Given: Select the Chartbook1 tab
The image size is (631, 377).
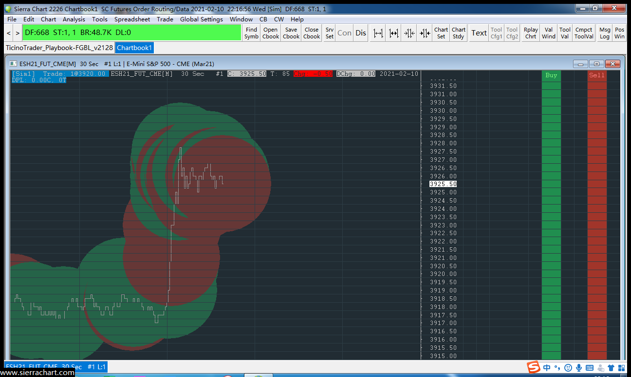Looking at the screenshot, I should coord(135,48).
